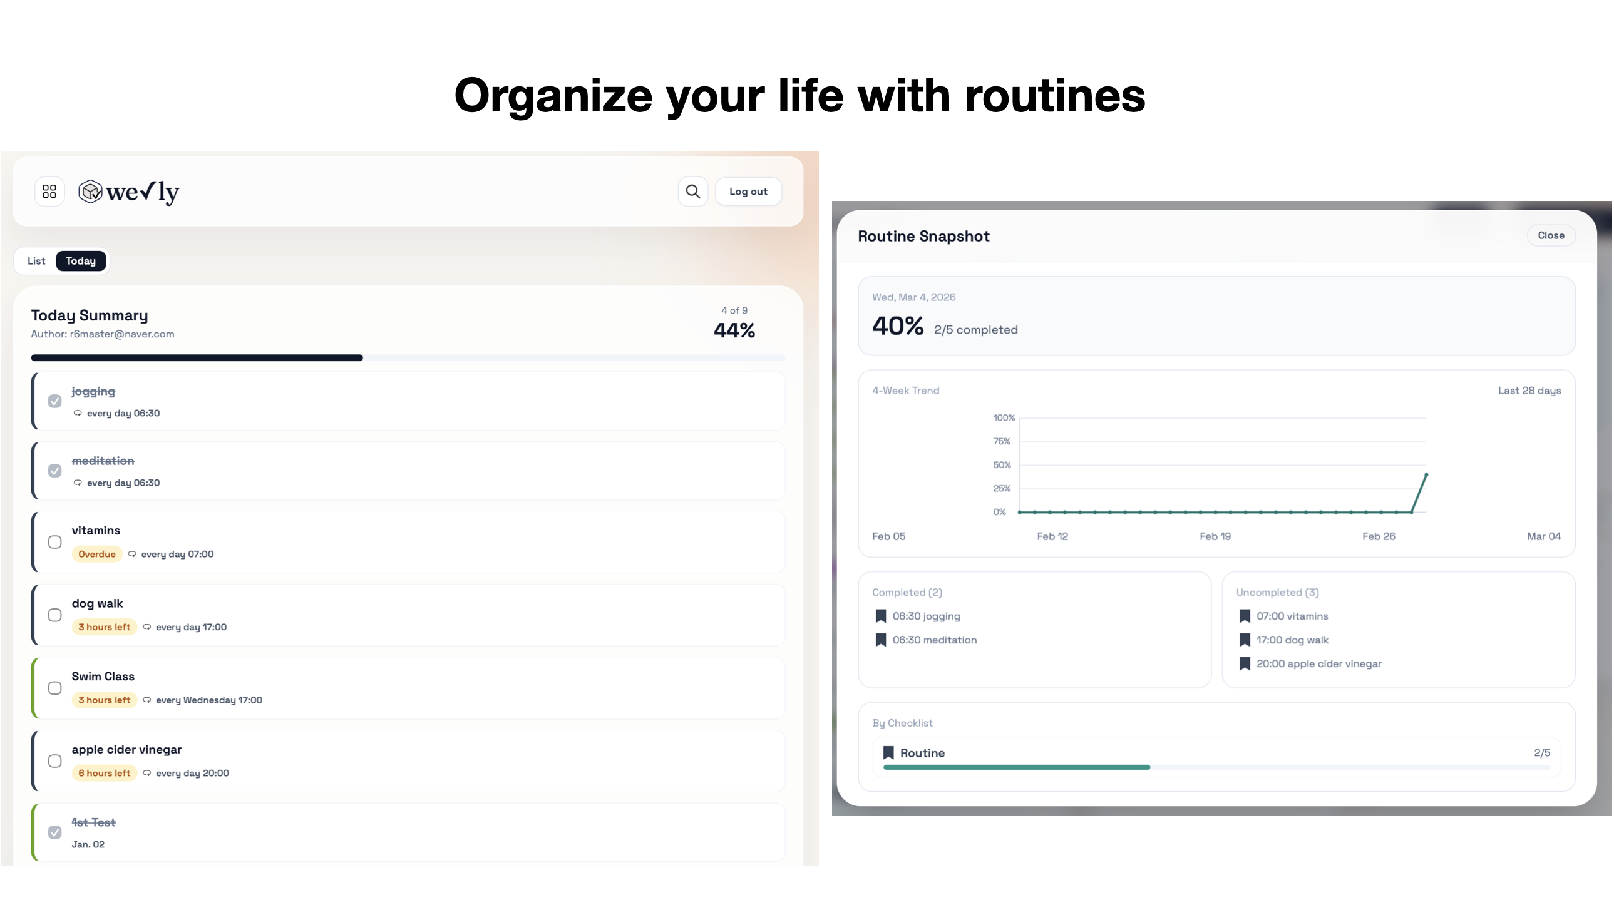This screenshot has height=900, width=1614.
Task: Open the app grid icon in top-left corner
Action: (49, 191)
